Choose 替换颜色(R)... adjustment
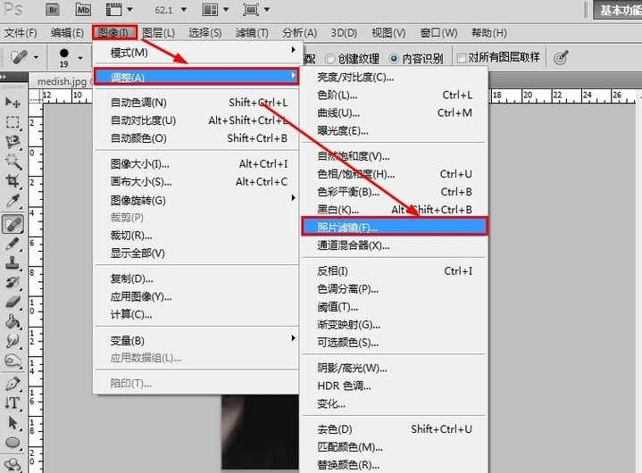Viewport: 642px width, 473px height. (395, 465)
